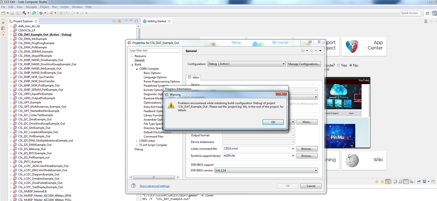The height and width of the screenshot is (201, 437).
Task: Select CSL_INTC_Example project
Action: pyautogui.click(x=30, y=162)
